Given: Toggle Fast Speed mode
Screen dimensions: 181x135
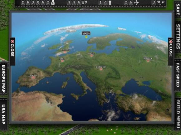Looking at the screenshot, I should click(x=178, y=75).
